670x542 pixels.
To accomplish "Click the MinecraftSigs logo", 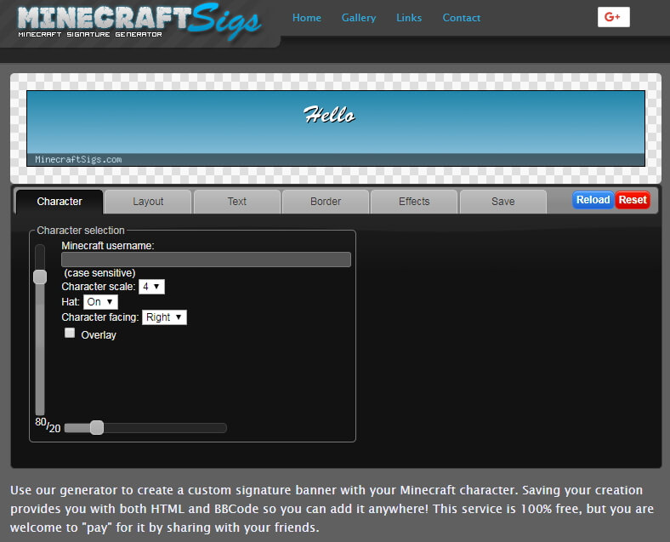I will (139, 22).
